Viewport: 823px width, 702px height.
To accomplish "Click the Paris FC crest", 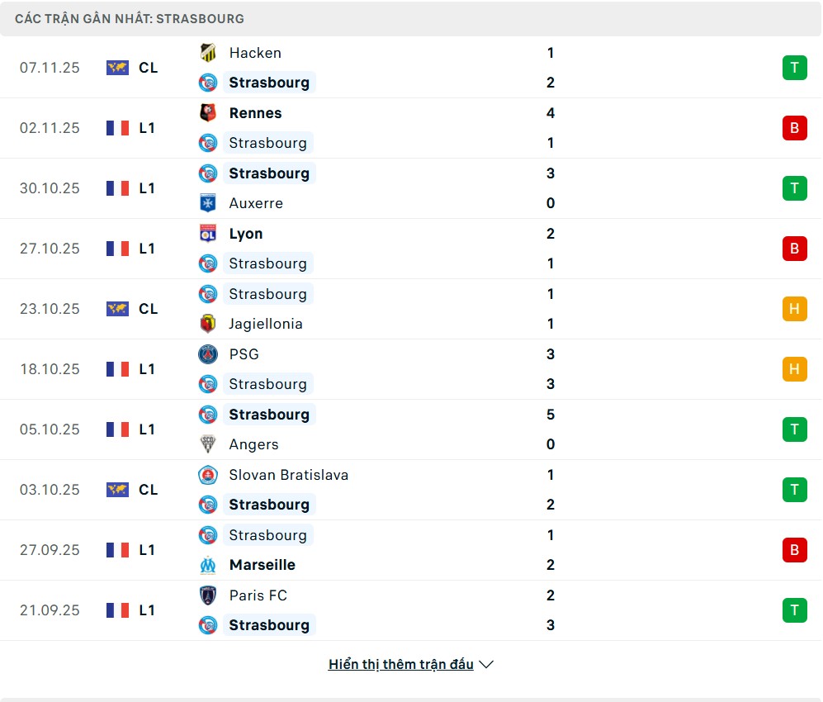I will [x=208, y=595].
